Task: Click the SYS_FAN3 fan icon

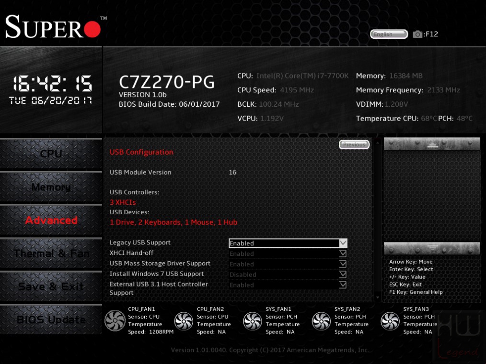Action: point(390,321)
